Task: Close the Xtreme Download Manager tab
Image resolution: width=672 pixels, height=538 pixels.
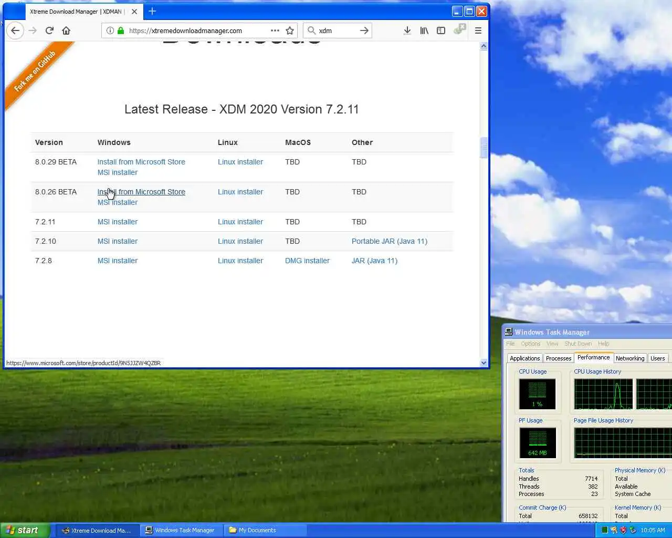Action: [x=134, y=11]
